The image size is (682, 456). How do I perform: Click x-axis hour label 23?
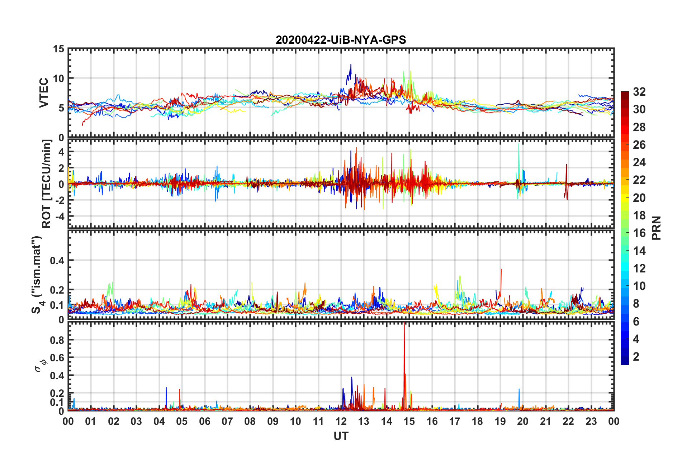click(x=591, y=421)
